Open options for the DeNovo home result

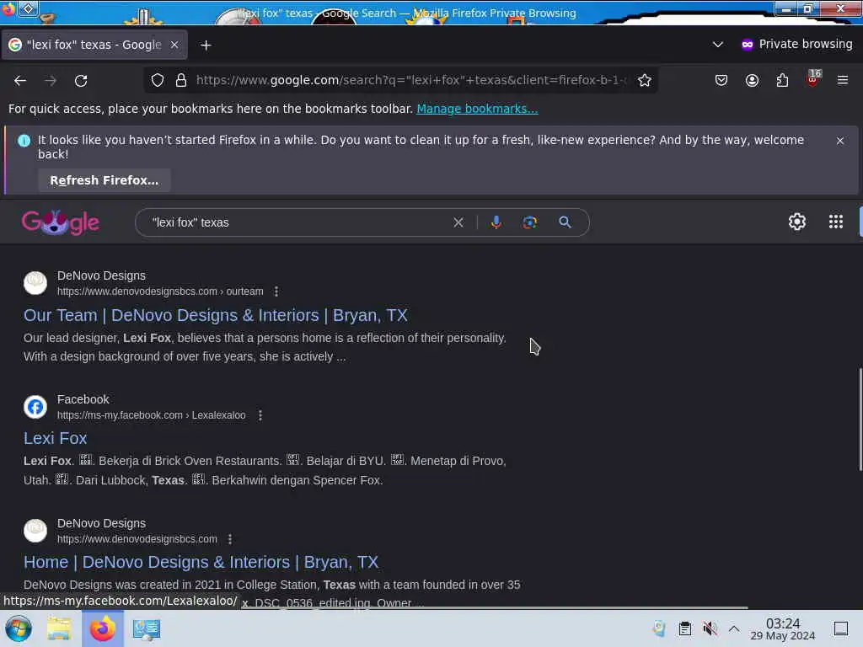229,539
